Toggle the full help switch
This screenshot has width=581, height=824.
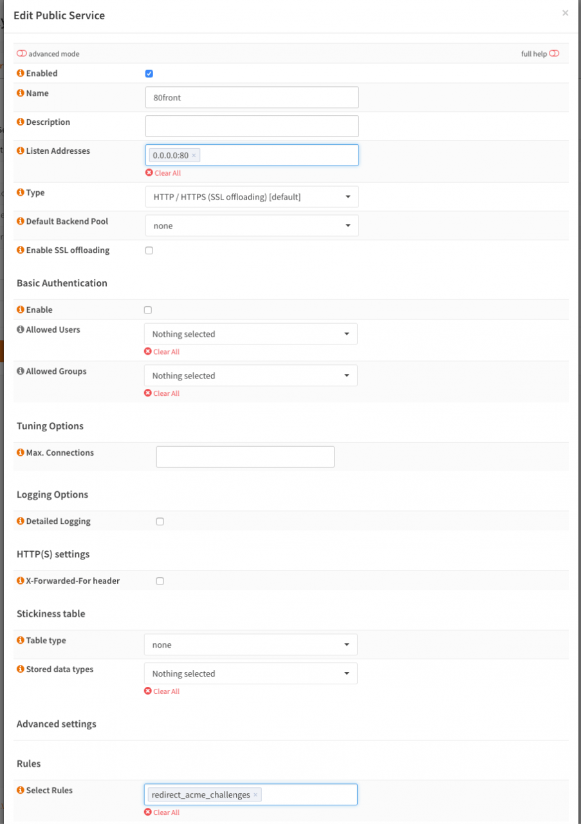(554, 54)
